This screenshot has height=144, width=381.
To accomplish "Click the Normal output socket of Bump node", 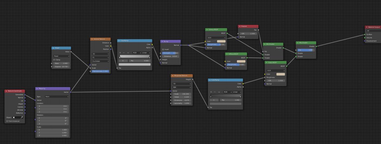I will tap(181, 45).
